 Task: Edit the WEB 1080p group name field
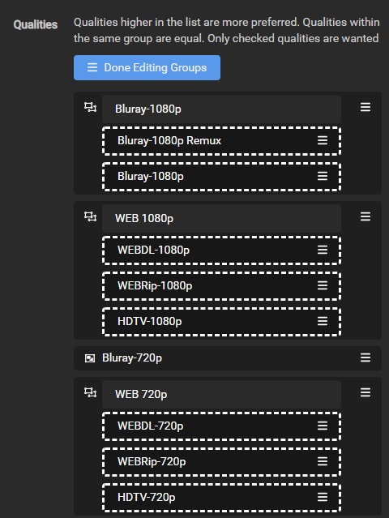[221, 218]
